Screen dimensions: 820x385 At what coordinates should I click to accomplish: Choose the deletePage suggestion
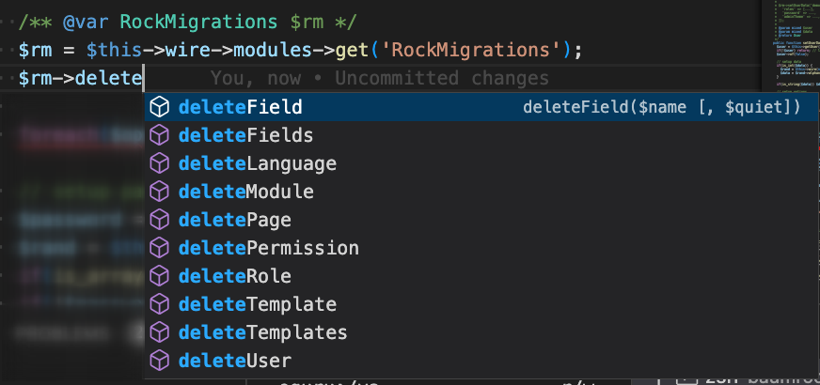point(234,220)
